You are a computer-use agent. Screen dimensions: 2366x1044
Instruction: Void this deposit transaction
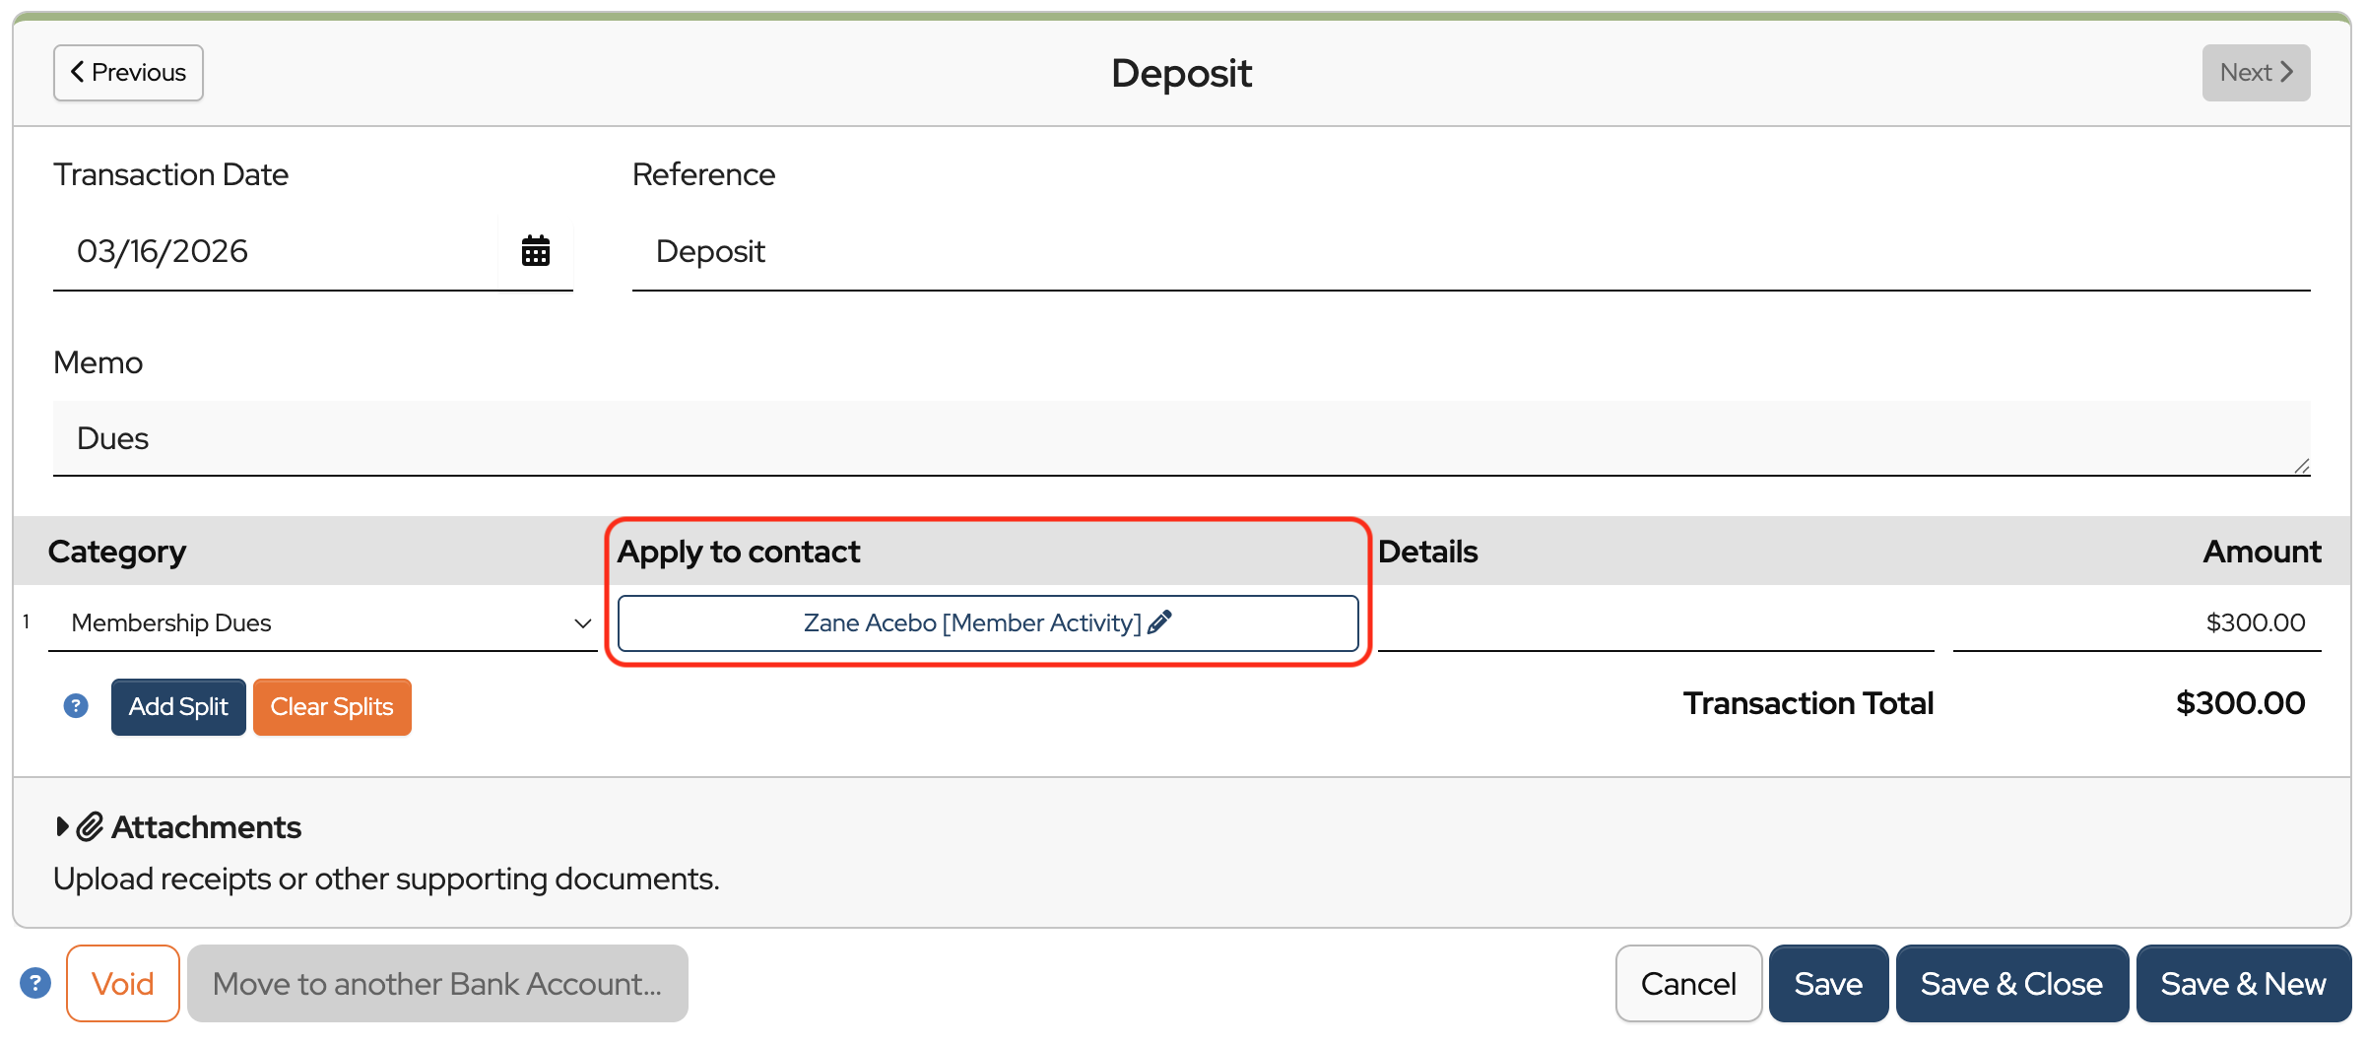[123, 983]
